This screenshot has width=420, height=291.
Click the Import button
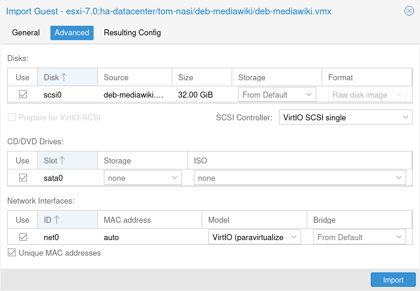coord(393,280)
